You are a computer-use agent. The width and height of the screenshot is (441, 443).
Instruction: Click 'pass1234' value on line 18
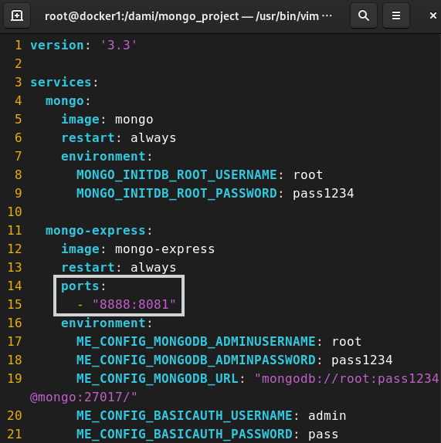click(x=362, y=360)
